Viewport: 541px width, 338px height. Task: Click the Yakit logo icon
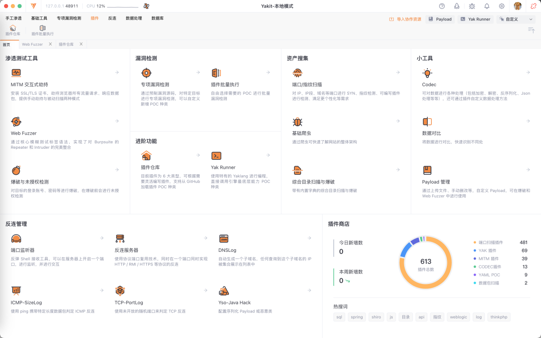click(x=34, y=6)
